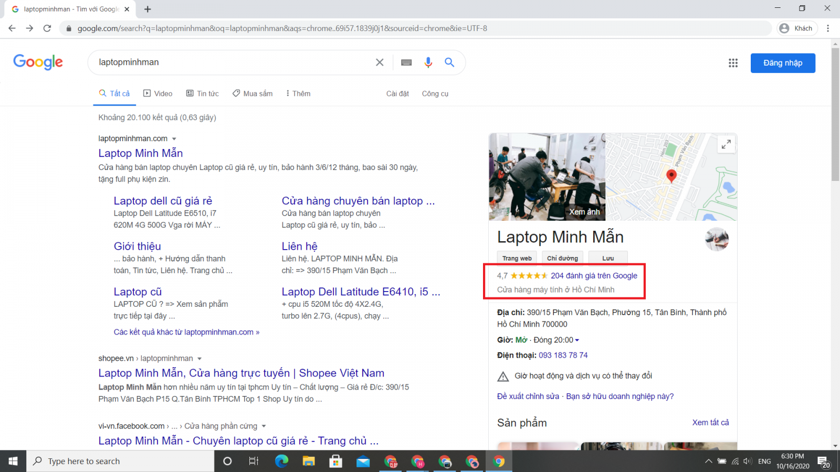Open the Giới thiệu sitelink

138,246
